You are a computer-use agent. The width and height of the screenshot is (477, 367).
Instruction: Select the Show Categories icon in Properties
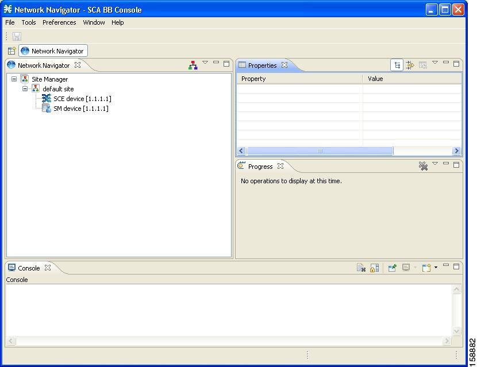pyautogui.click(x=397, y=64)
